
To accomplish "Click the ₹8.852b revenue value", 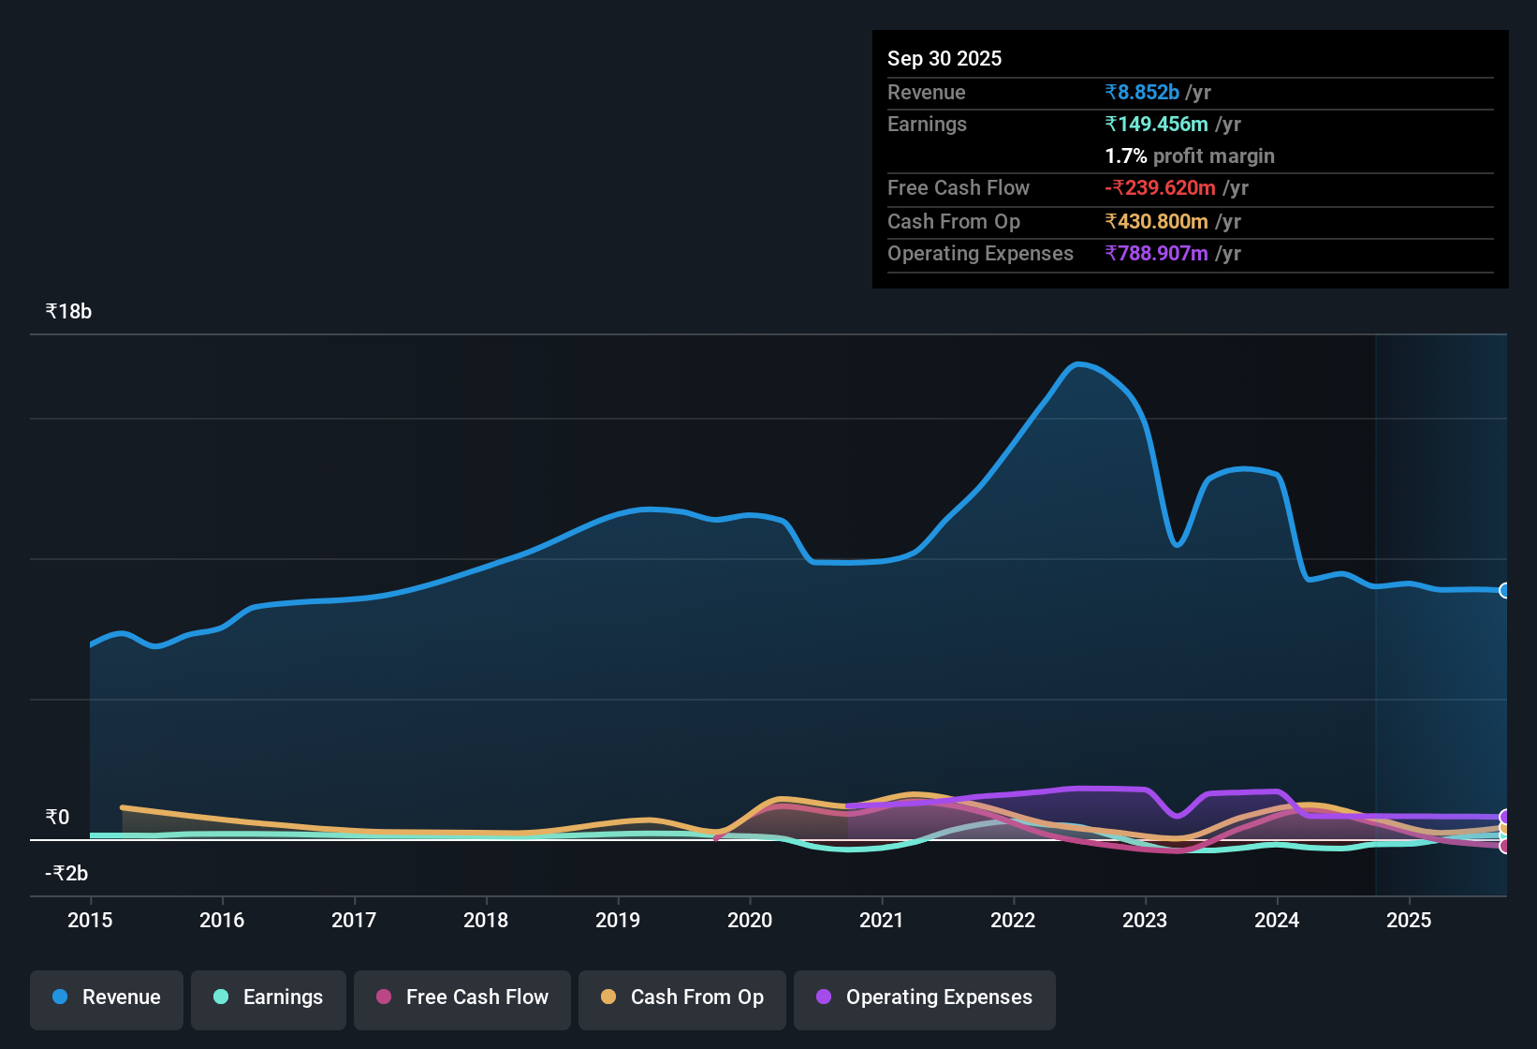I will point(1142,92).
